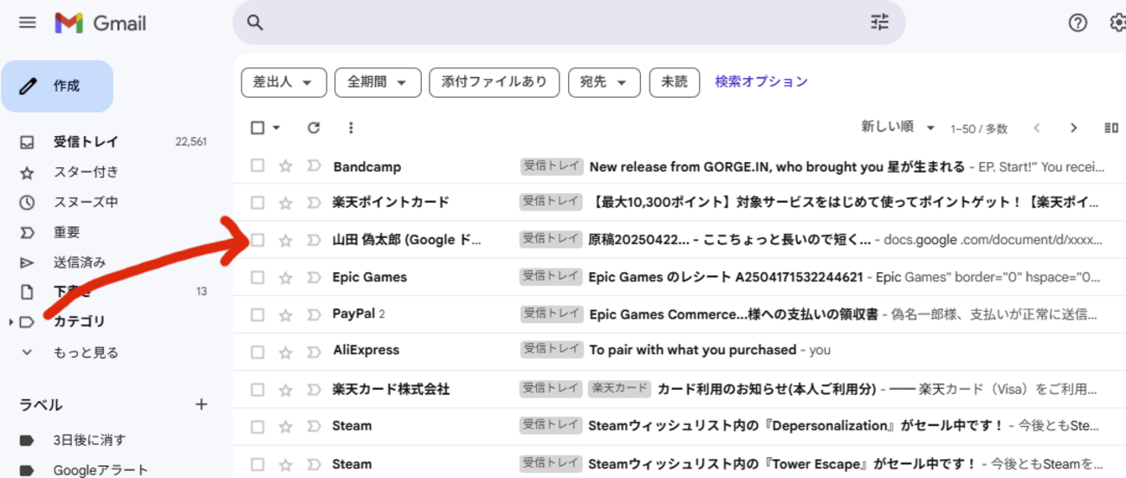Viewport: 1126px width, 478px height.
Task: Mark 楽天ポイントカード email as important
Action: point(314,203)
